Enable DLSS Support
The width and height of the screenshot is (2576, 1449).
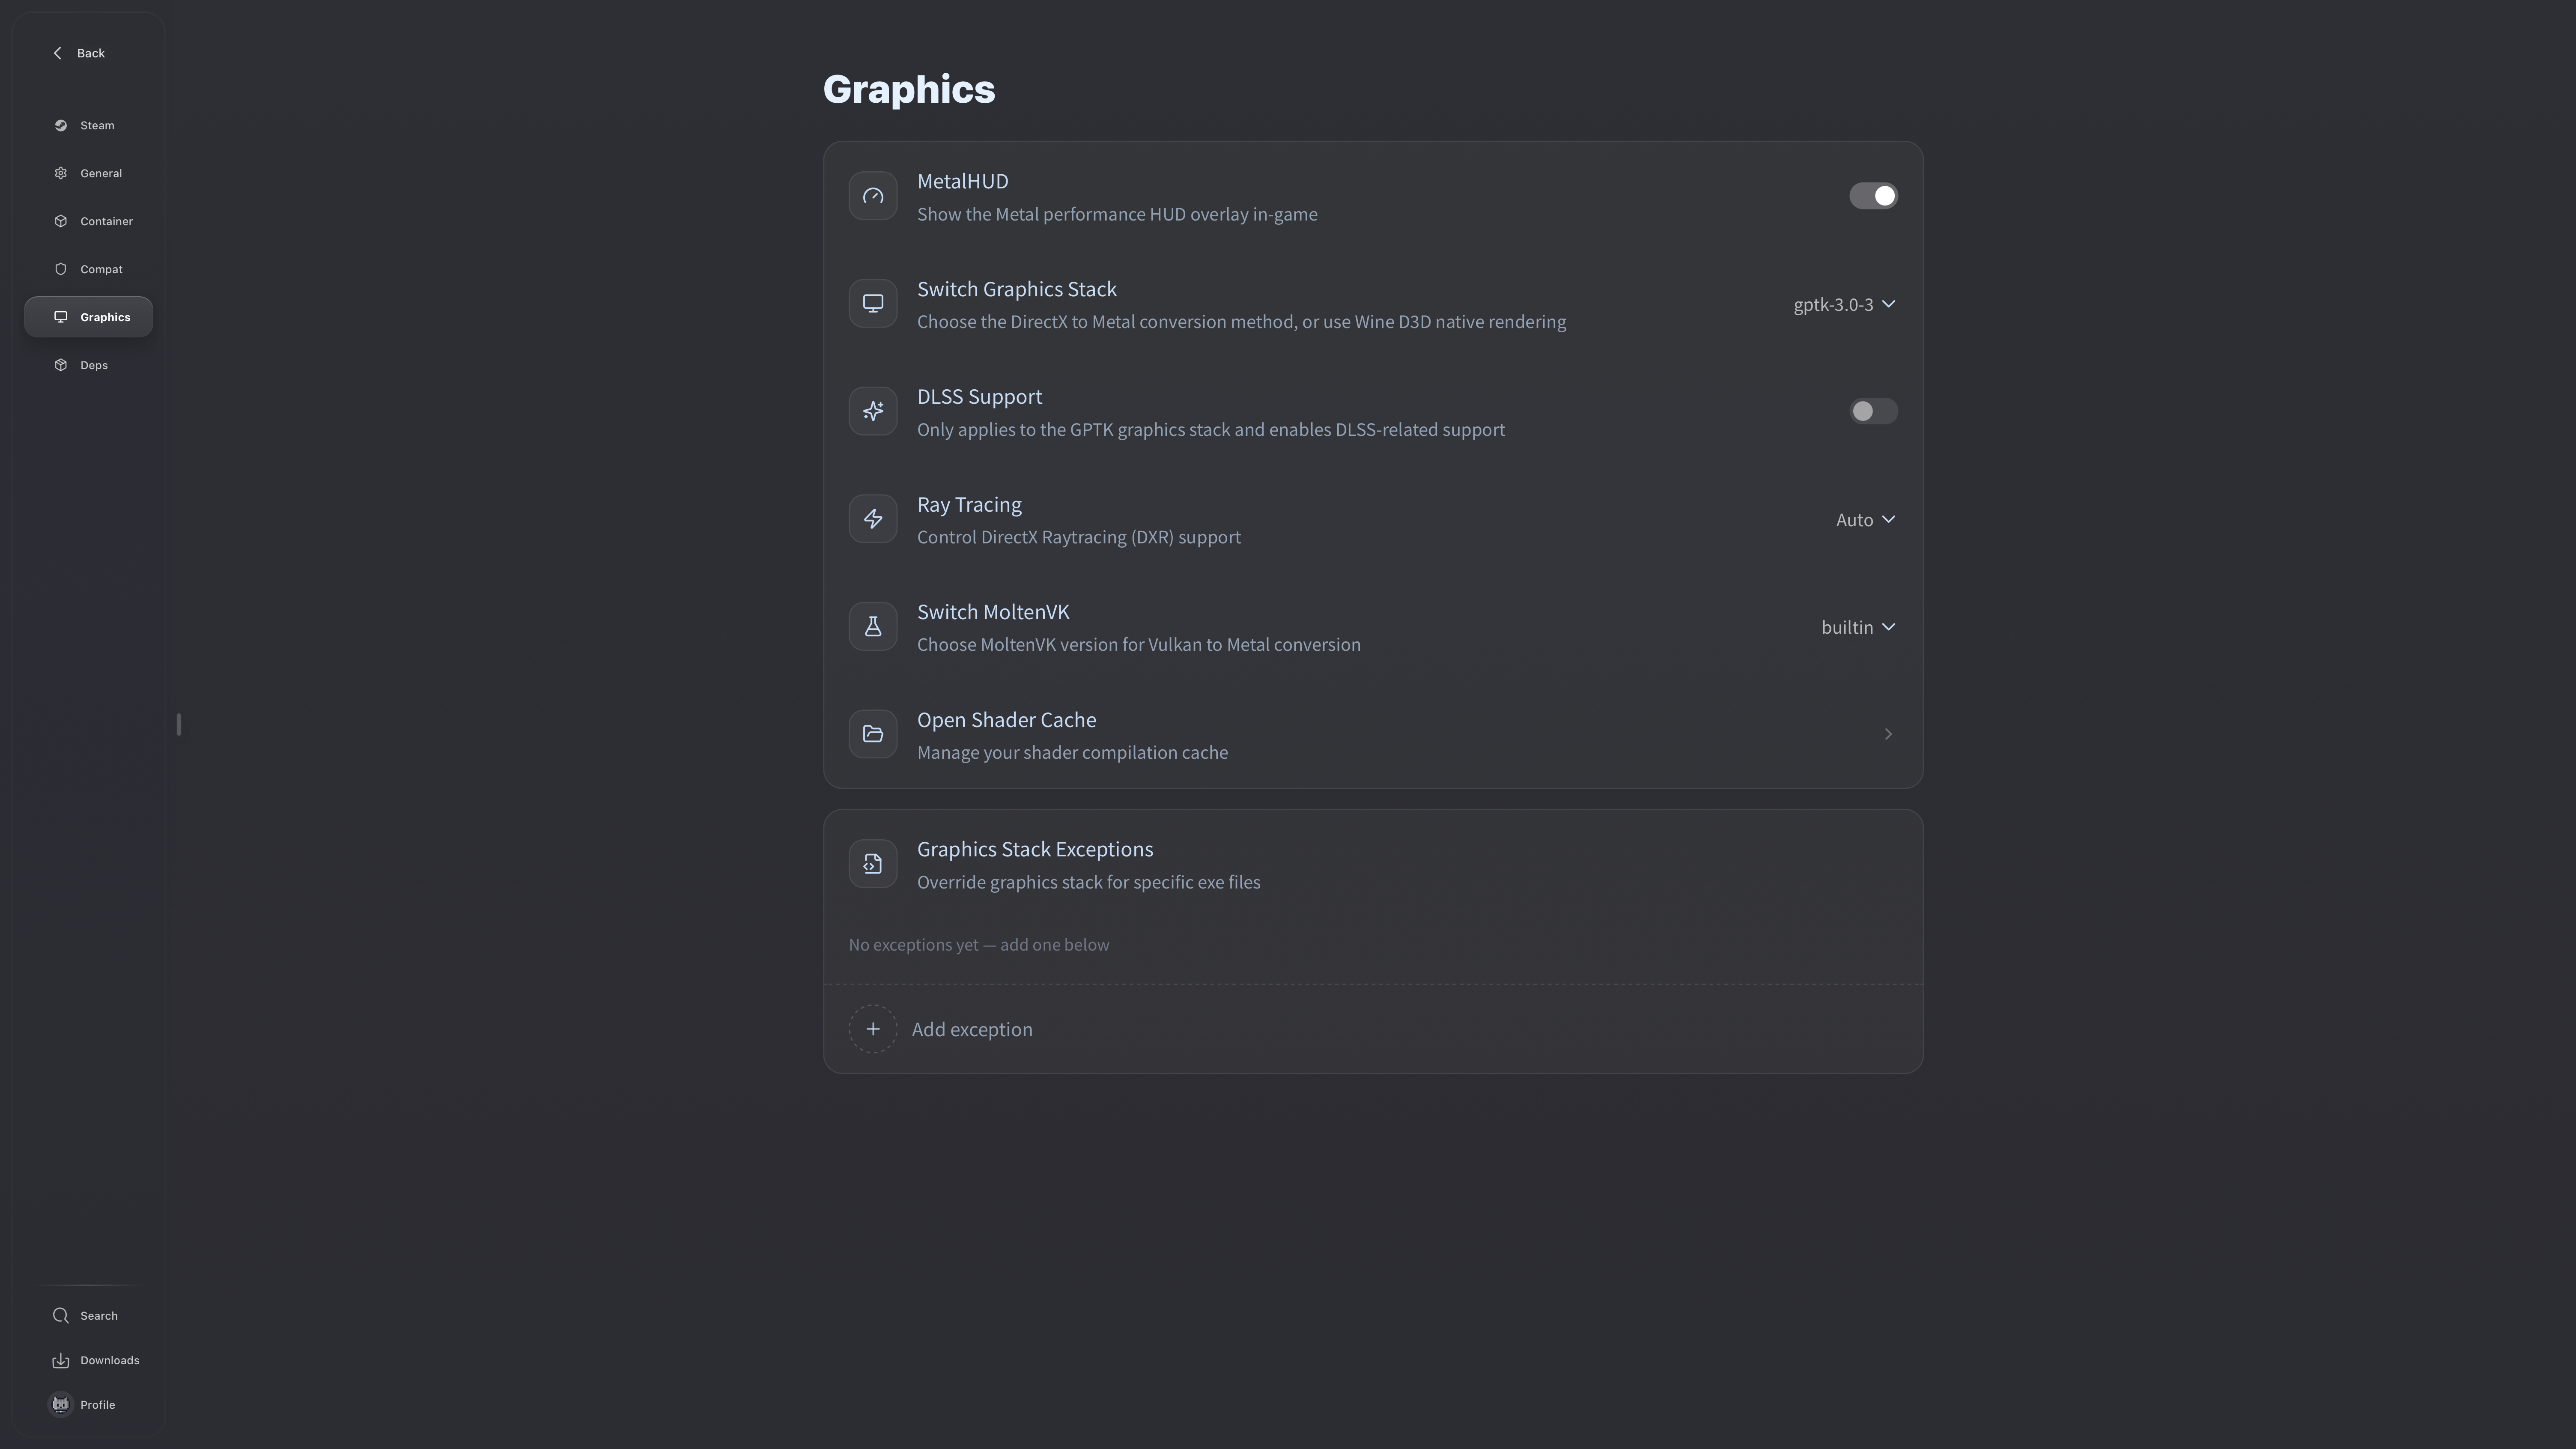click(x=1872, y=411)
